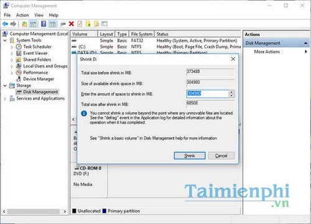Expand the Event Viewer node
The height and width of the screenshot is (224, 311).
(x=12, y=54)
